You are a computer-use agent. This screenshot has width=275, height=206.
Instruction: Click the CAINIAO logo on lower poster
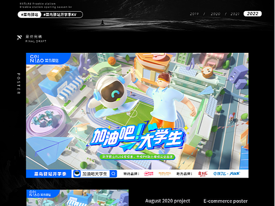click(x=40, y=194)
